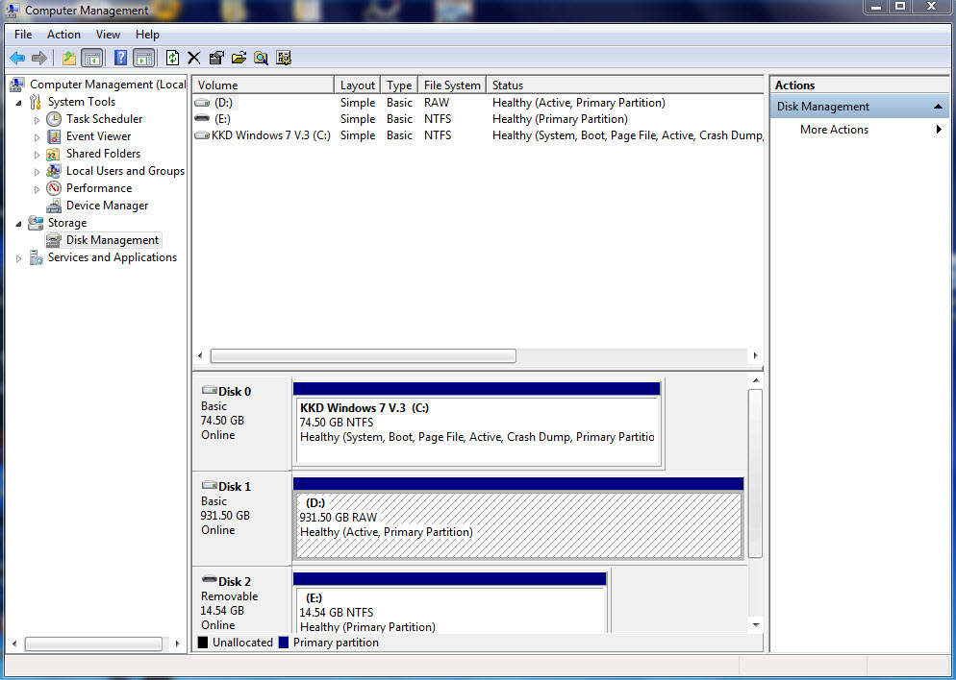Click the Back arrow toolbar icon
This screenshot has height=680, width=956.
pos(17,58)
